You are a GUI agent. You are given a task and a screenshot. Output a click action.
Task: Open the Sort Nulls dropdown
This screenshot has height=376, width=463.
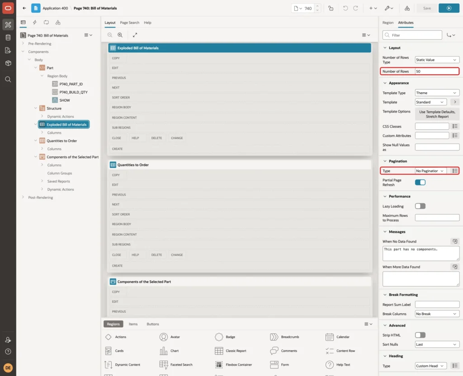point(437,344)
